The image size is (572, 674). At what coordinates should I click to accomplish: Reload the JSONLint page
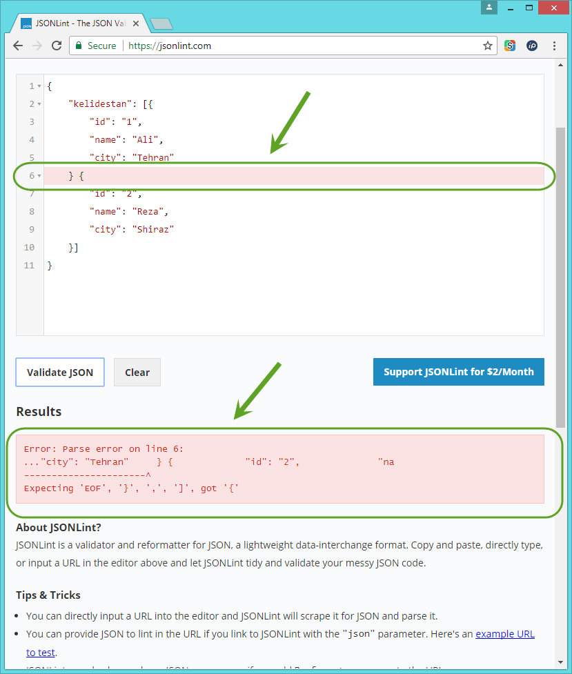[x=57, y=46]
